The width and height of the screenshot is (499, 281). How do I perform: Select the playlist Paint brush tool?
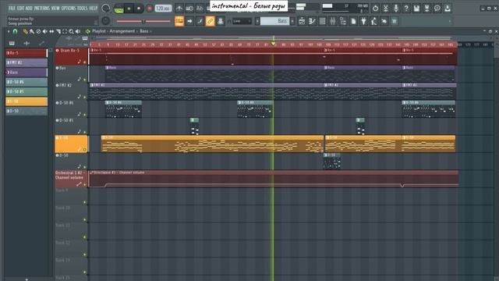pyautogui.click(x=32, y=31)
